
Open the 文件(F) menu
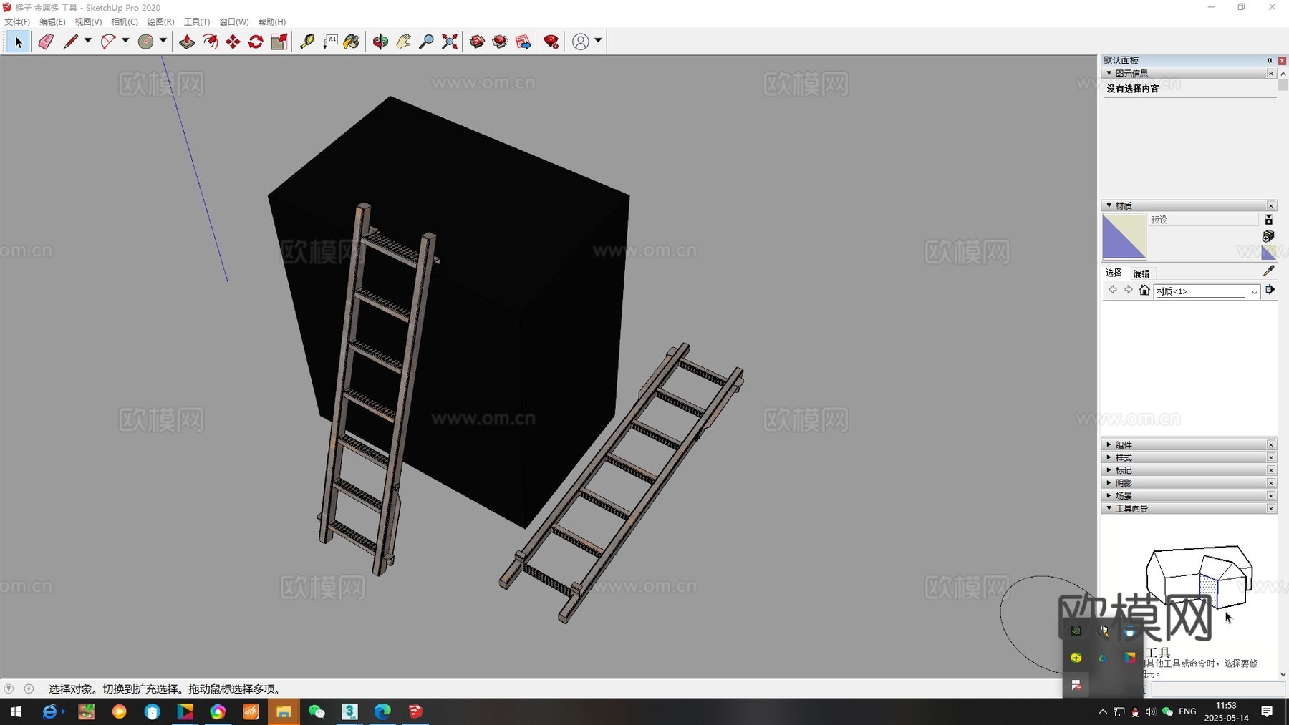coord(17,22)
